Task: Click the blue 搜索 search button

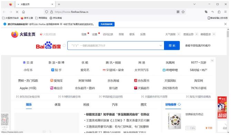Action: (172, 46)
